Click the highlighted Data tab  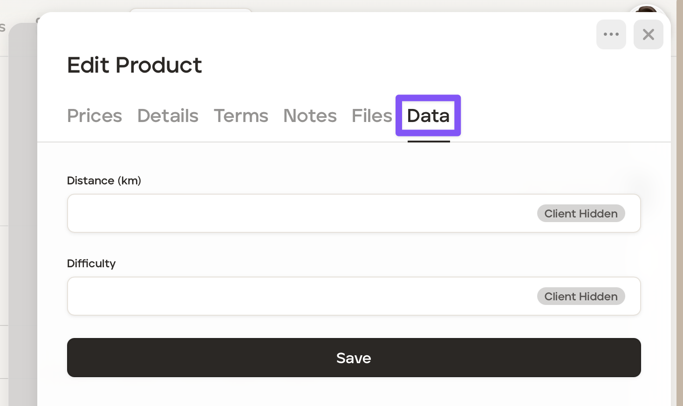(428, 116)
